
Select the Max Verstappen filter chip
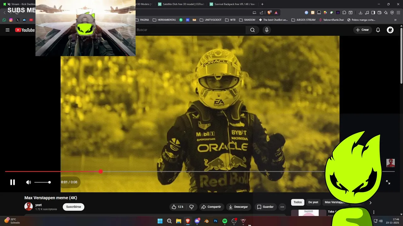point(334,202)
